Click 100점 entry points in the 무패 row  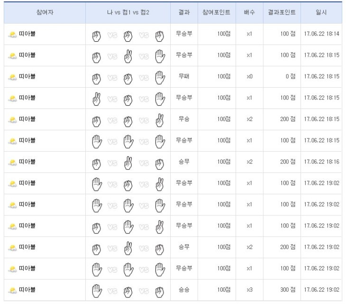[x=224, y=76]
